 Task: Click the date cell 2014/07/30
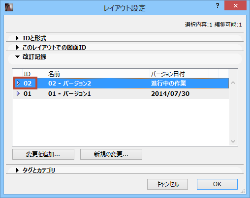[x=170, y=94]
